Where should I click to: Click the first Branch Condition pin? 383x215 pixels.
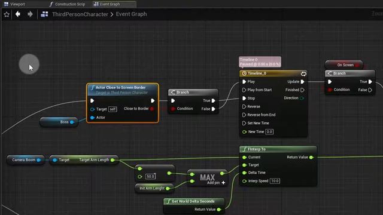click(x=173, y=109)
